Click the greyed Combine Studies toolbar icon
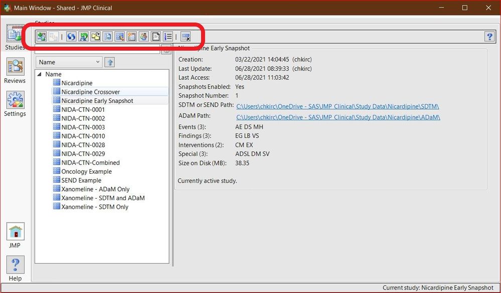The image size is (501, 293). point(53,37)
